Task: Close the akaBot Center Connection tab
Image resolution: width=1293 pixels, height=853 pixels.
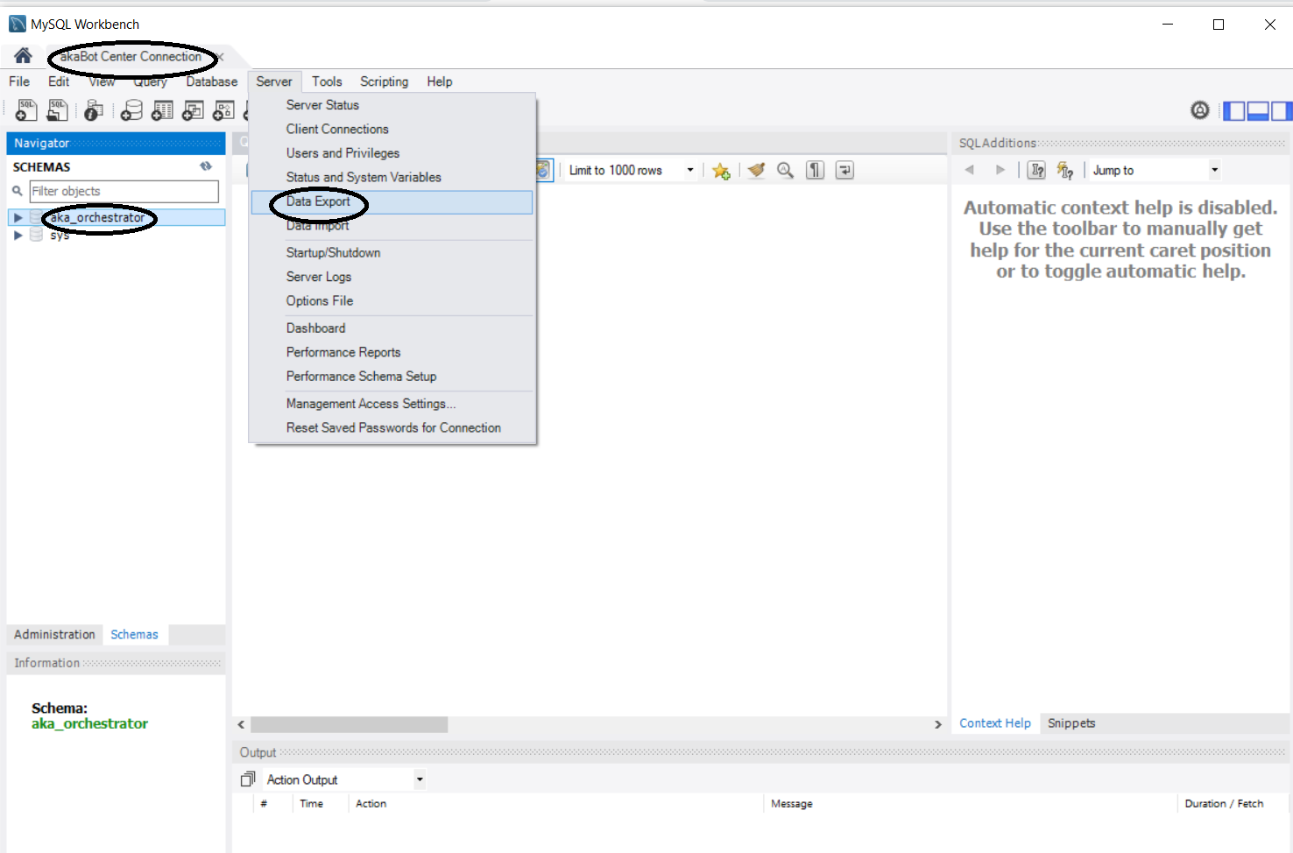Action: tap(221, 57)
